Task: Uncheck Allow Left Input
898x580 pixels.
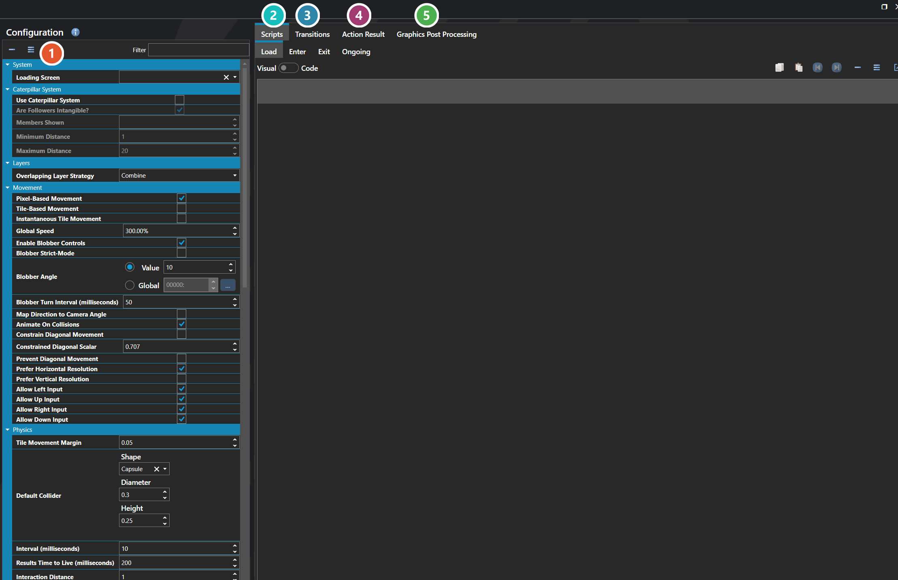Action: pos(181,389)
